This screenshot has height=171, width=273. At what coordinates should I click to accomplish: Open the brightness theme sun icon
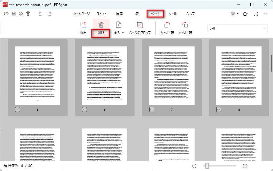coord(233,14)
